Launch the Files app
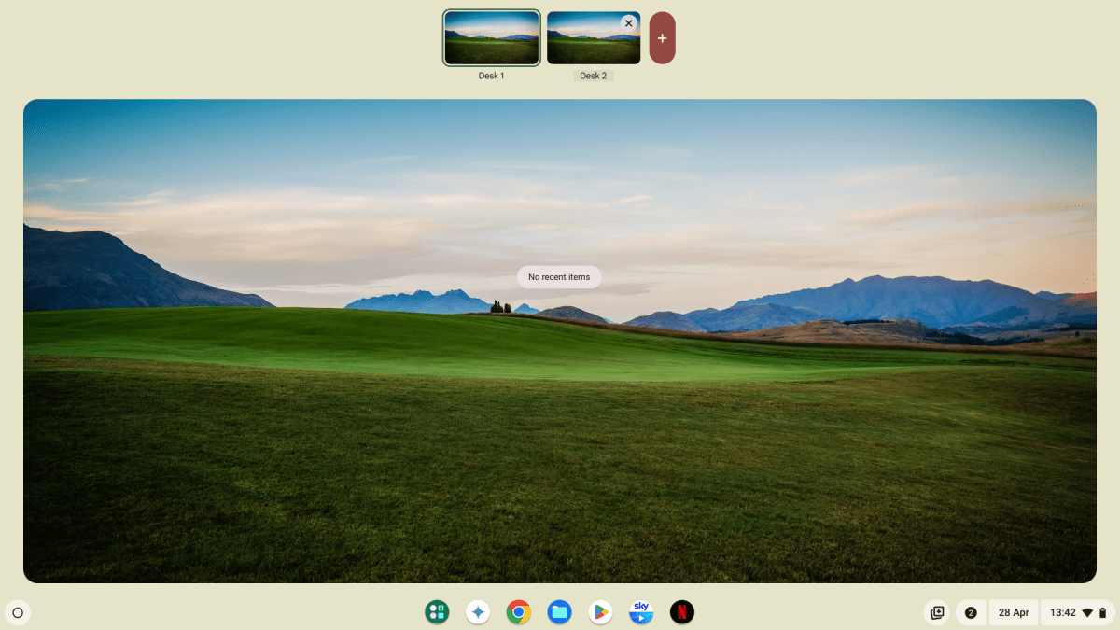The height and width of the screenshot is (630, 1120). pos(559,612)
